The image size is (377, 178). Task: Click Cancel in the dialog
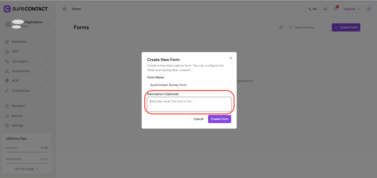pyautogui.click(x=199, y=119)
